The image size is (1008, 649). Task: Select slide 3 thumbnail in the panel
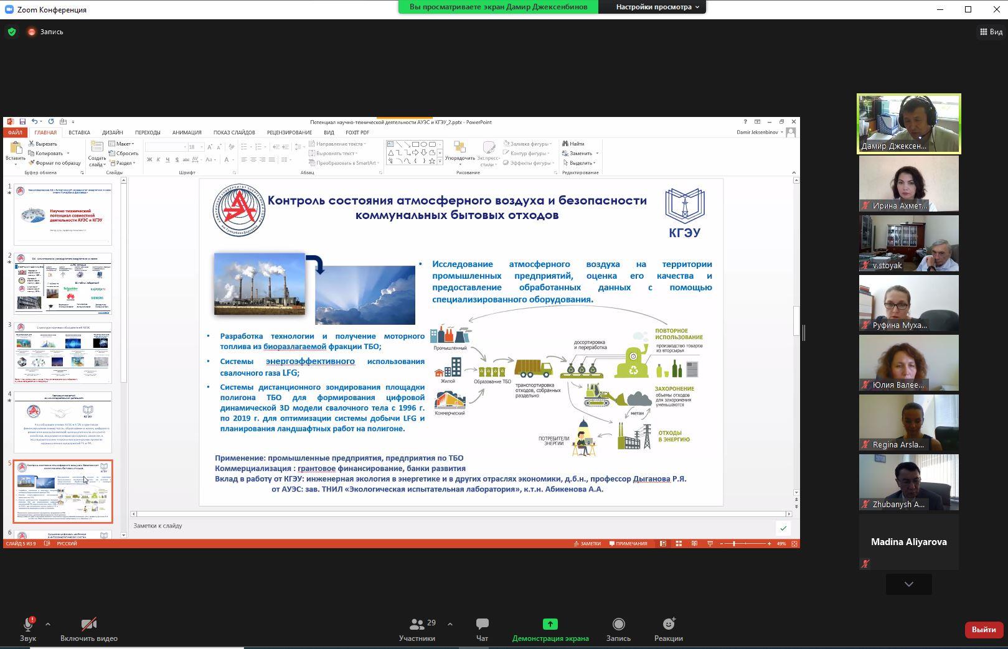(x=63, y=353)
